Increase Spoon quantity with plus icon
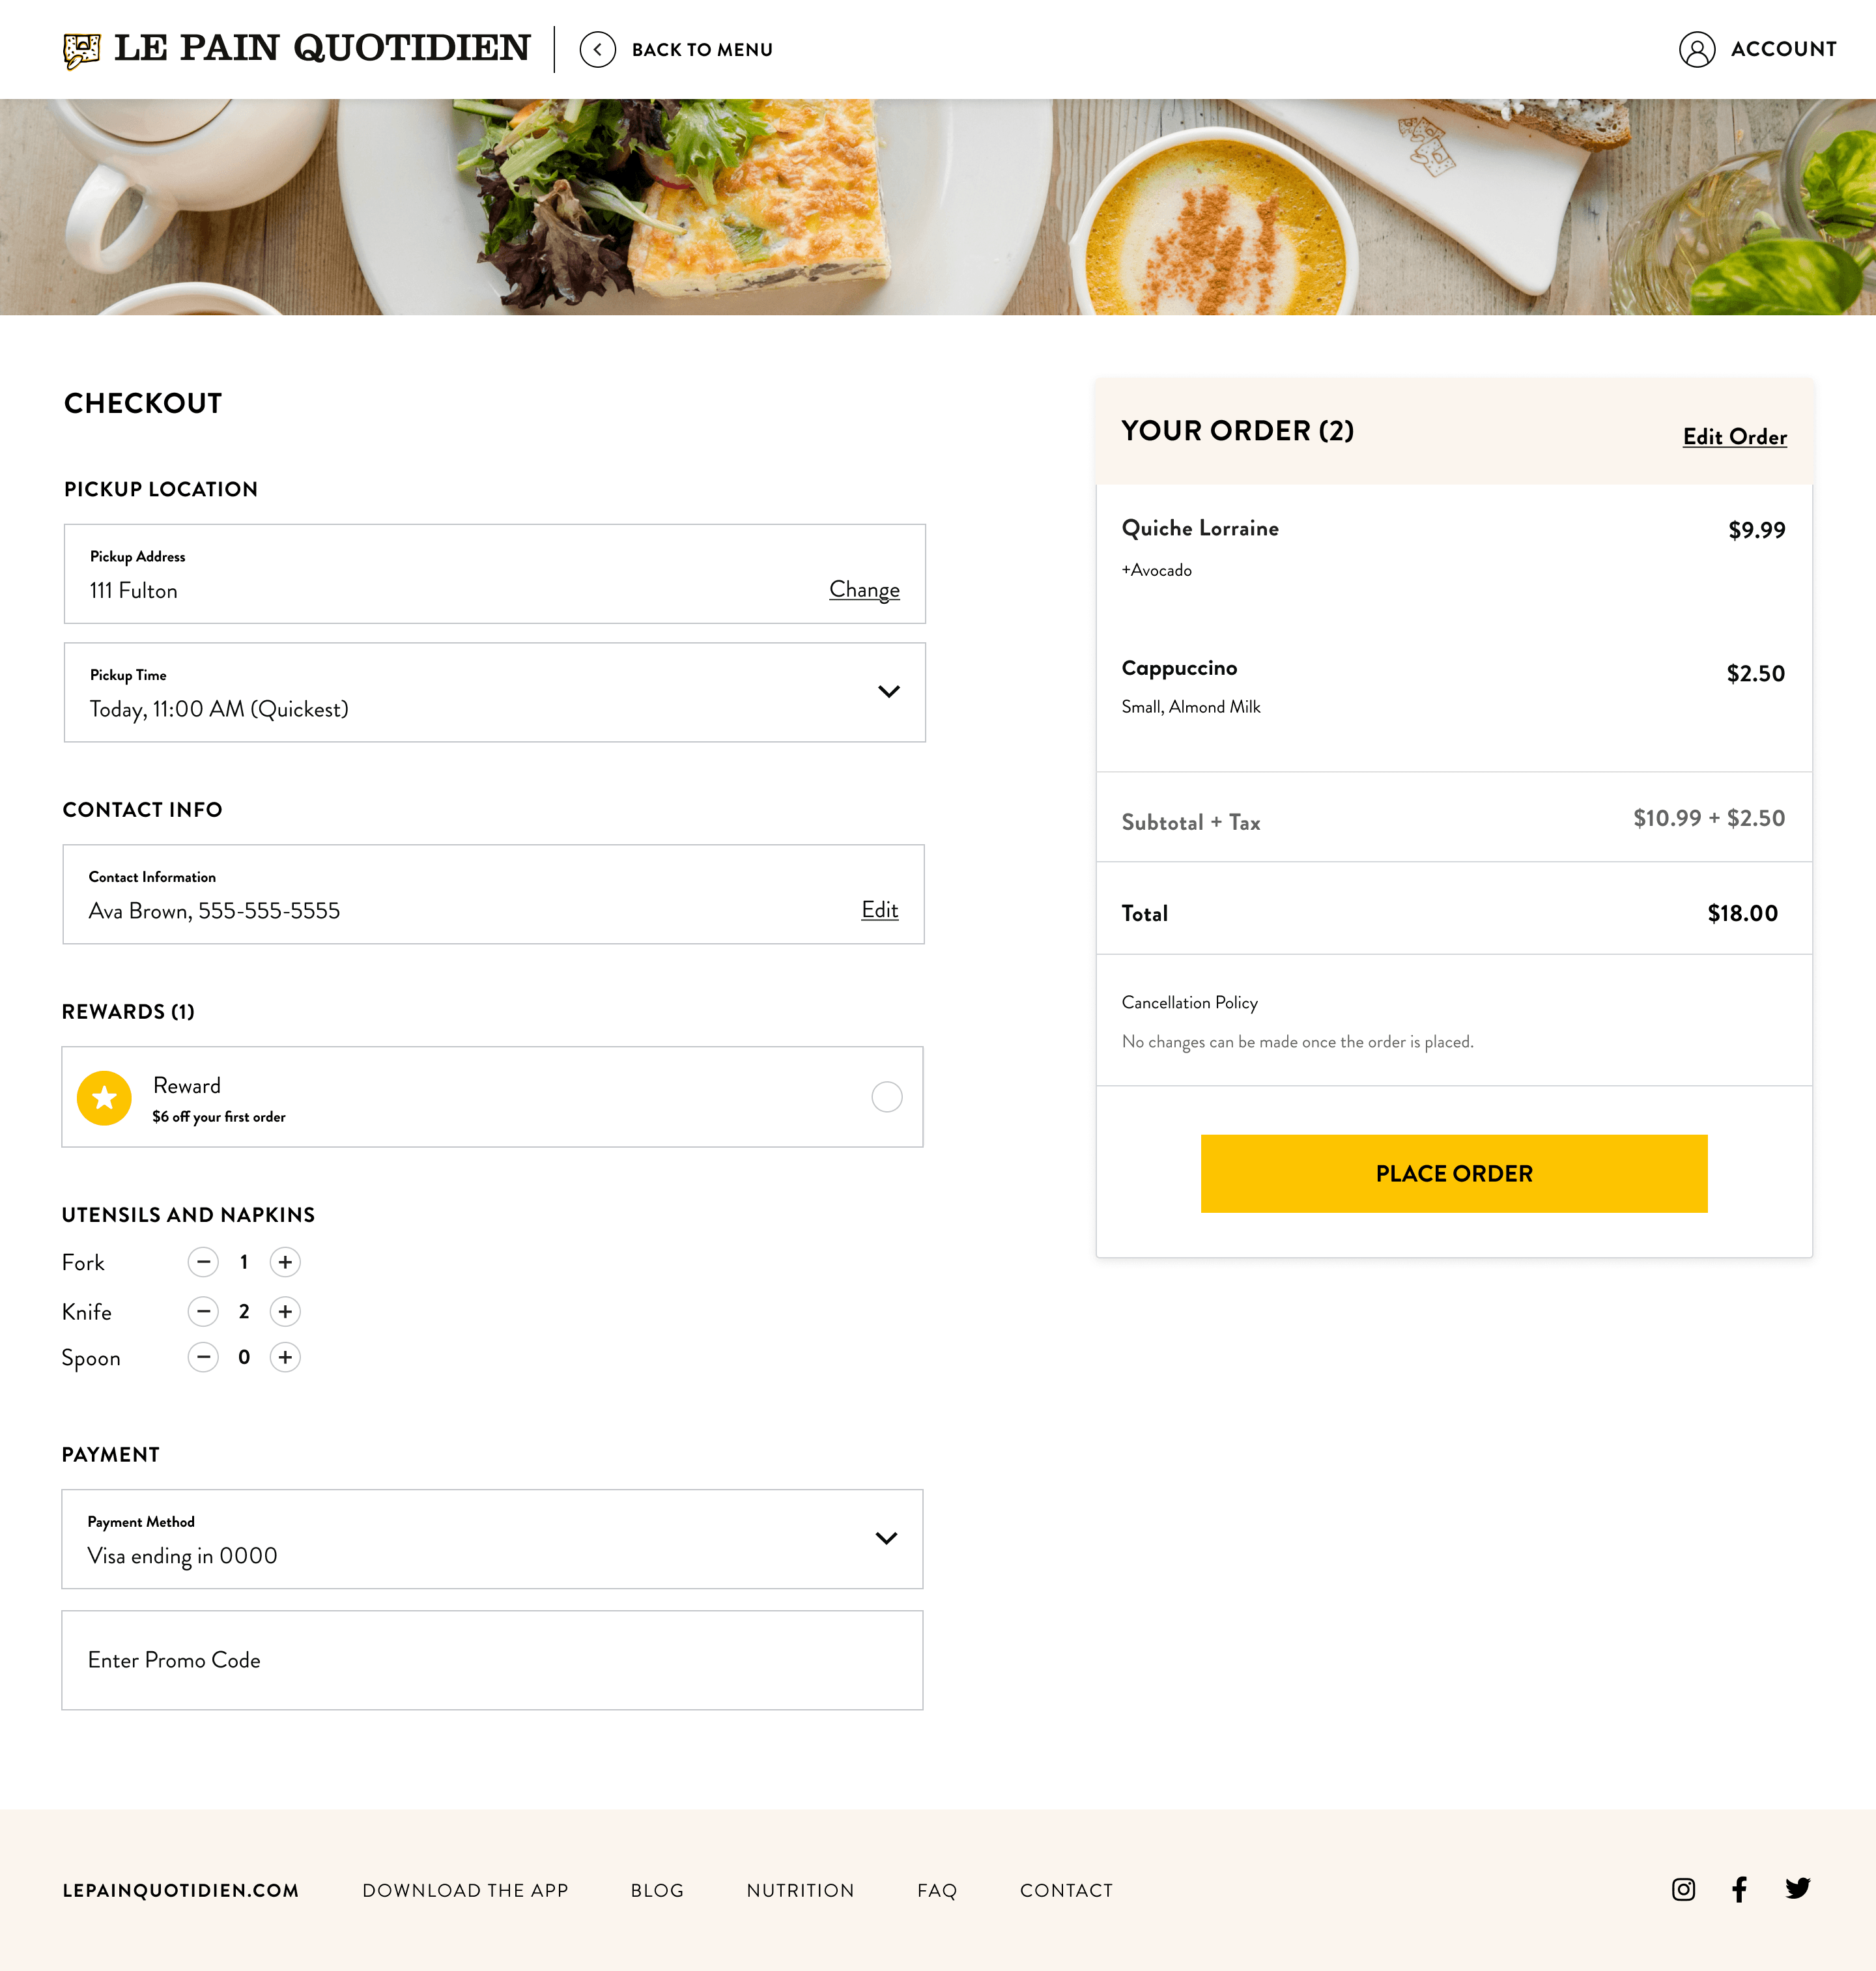1876x1971 pixels. pos(285,1357)
